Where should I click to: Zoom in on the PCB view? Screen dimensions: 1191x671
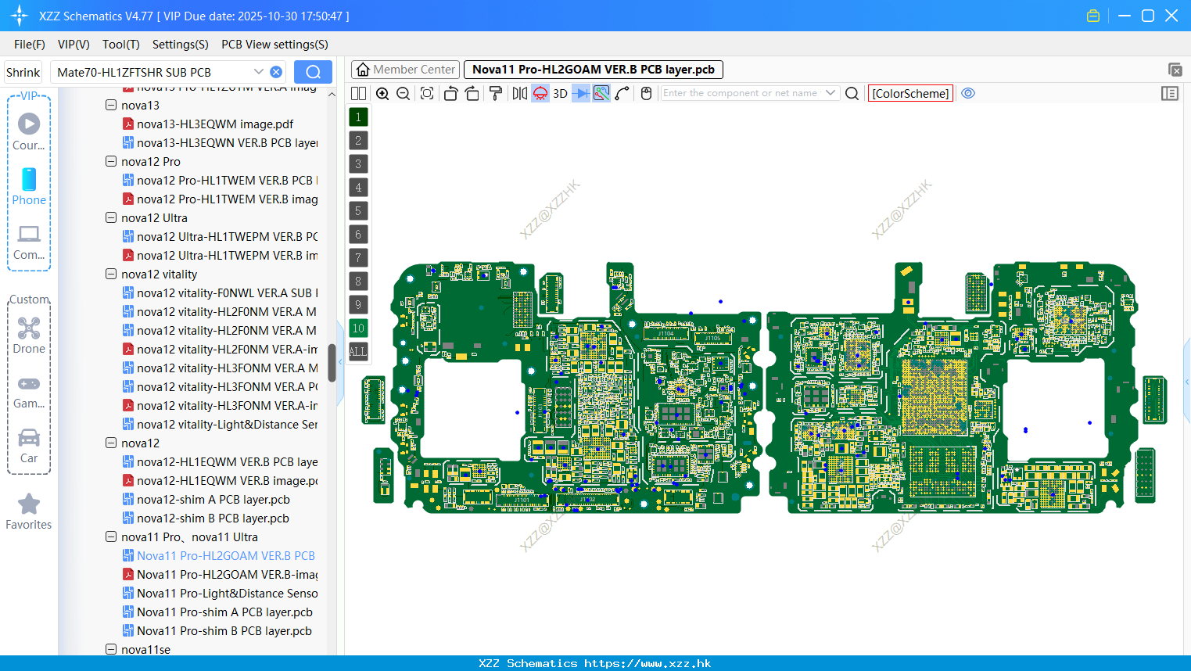382,93
